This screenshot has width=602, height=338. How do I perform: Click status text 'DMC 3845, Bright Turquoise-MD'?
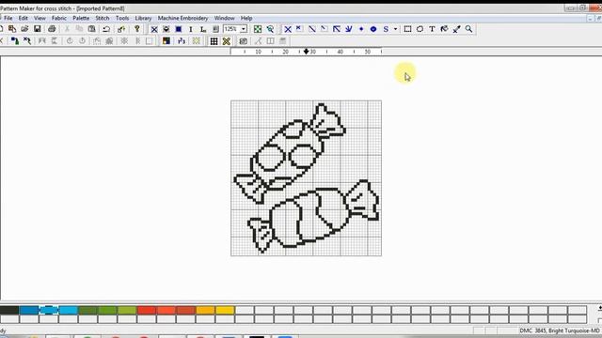(x=559, y=330)
